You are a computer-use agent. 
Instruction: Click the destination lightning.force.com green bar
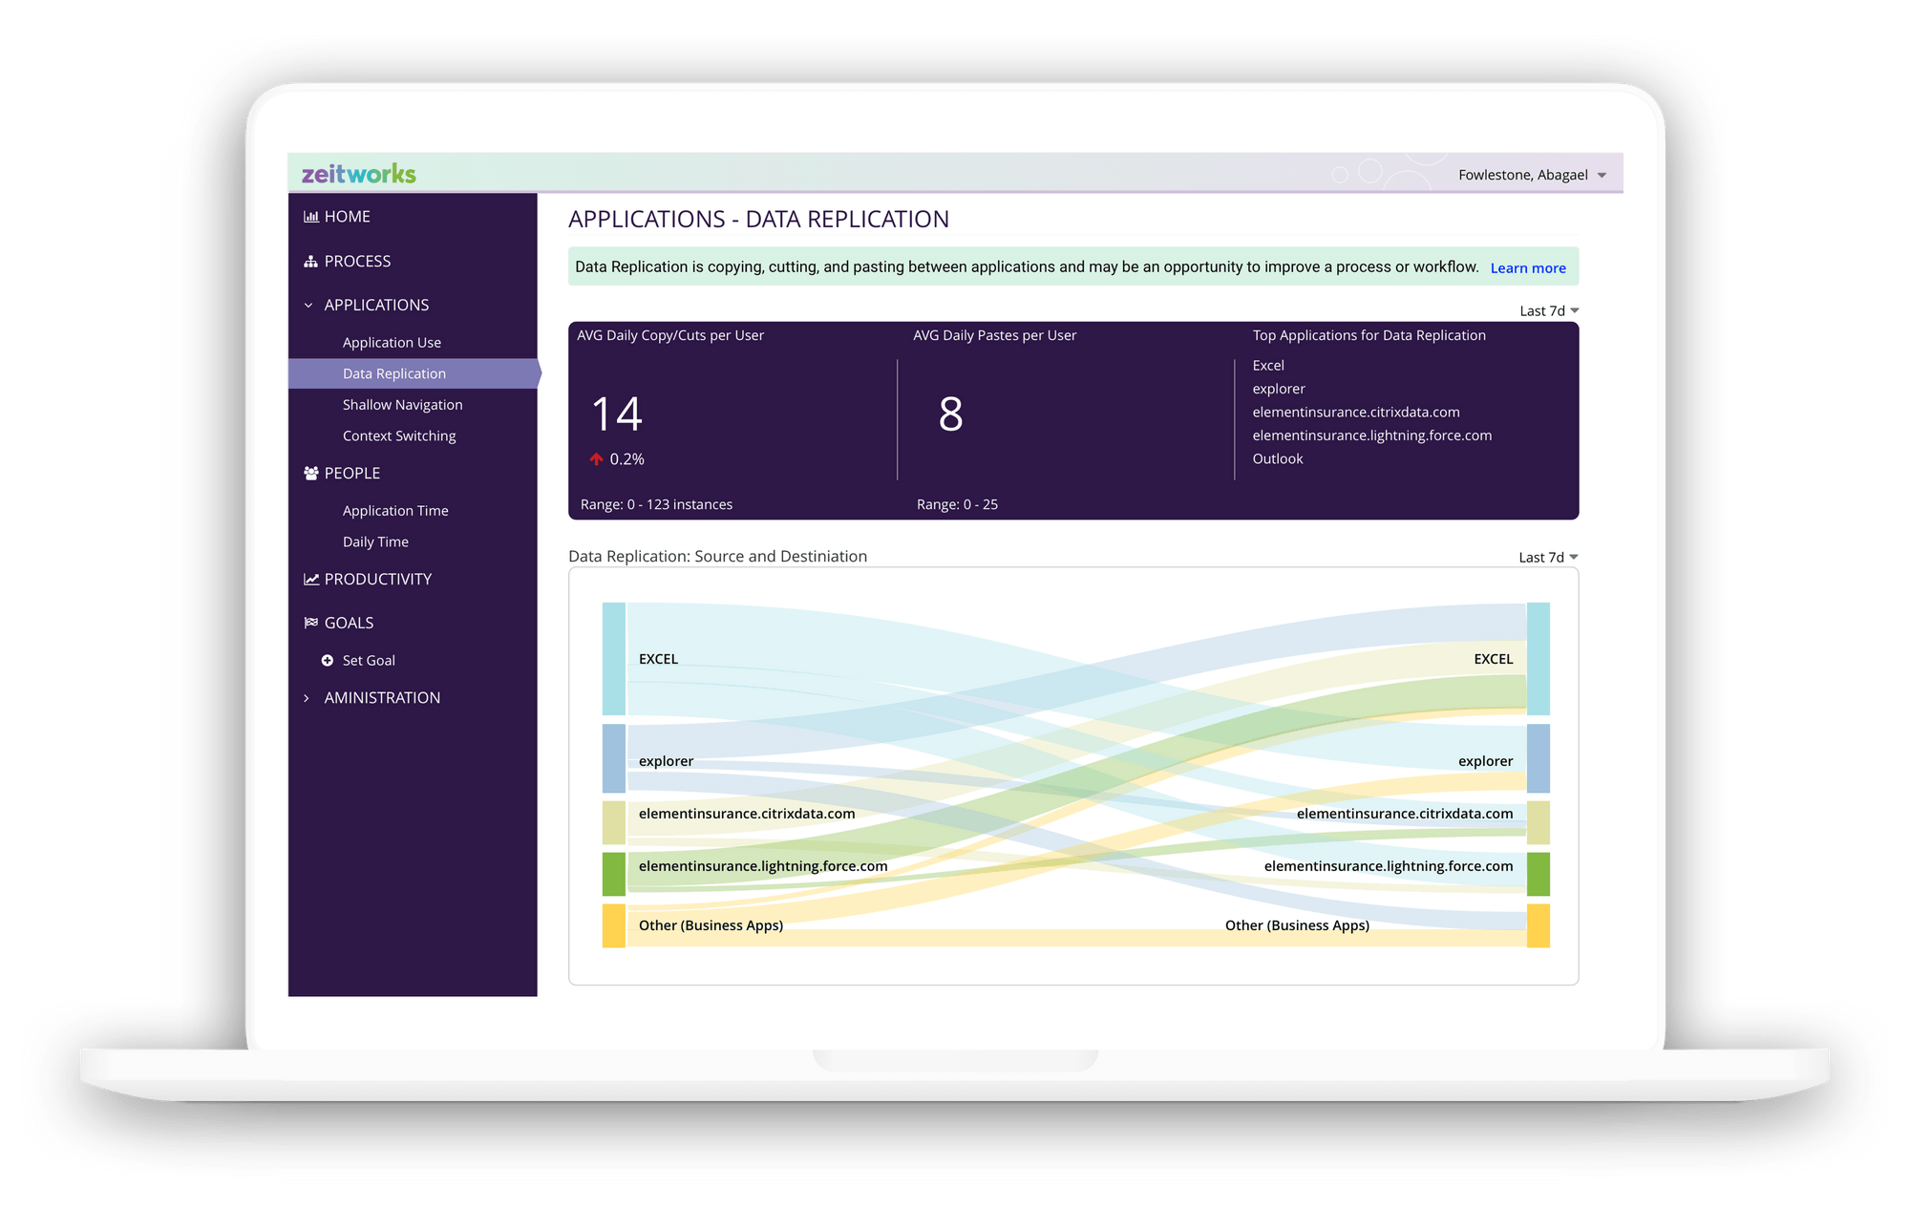pyautogui.click(x=1539, y=874)
